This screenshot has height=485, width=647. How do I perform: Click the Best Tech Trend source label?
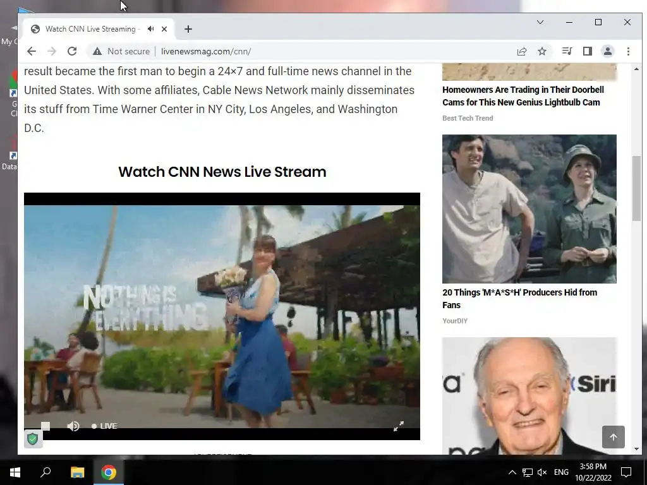(x=468, y=118)
